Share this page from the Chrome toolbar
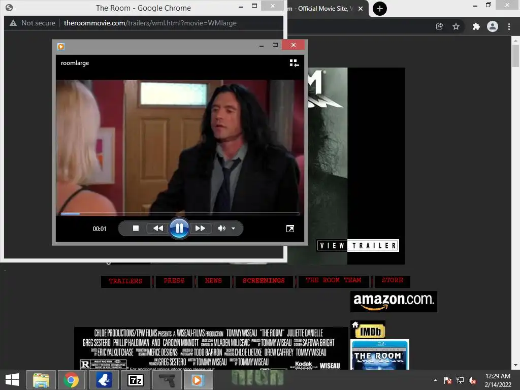The image size is (520, 390). pos(439,26)
